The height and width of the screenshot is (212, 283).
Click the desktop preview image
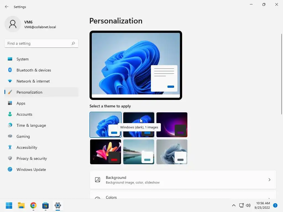tap(136, 65)
